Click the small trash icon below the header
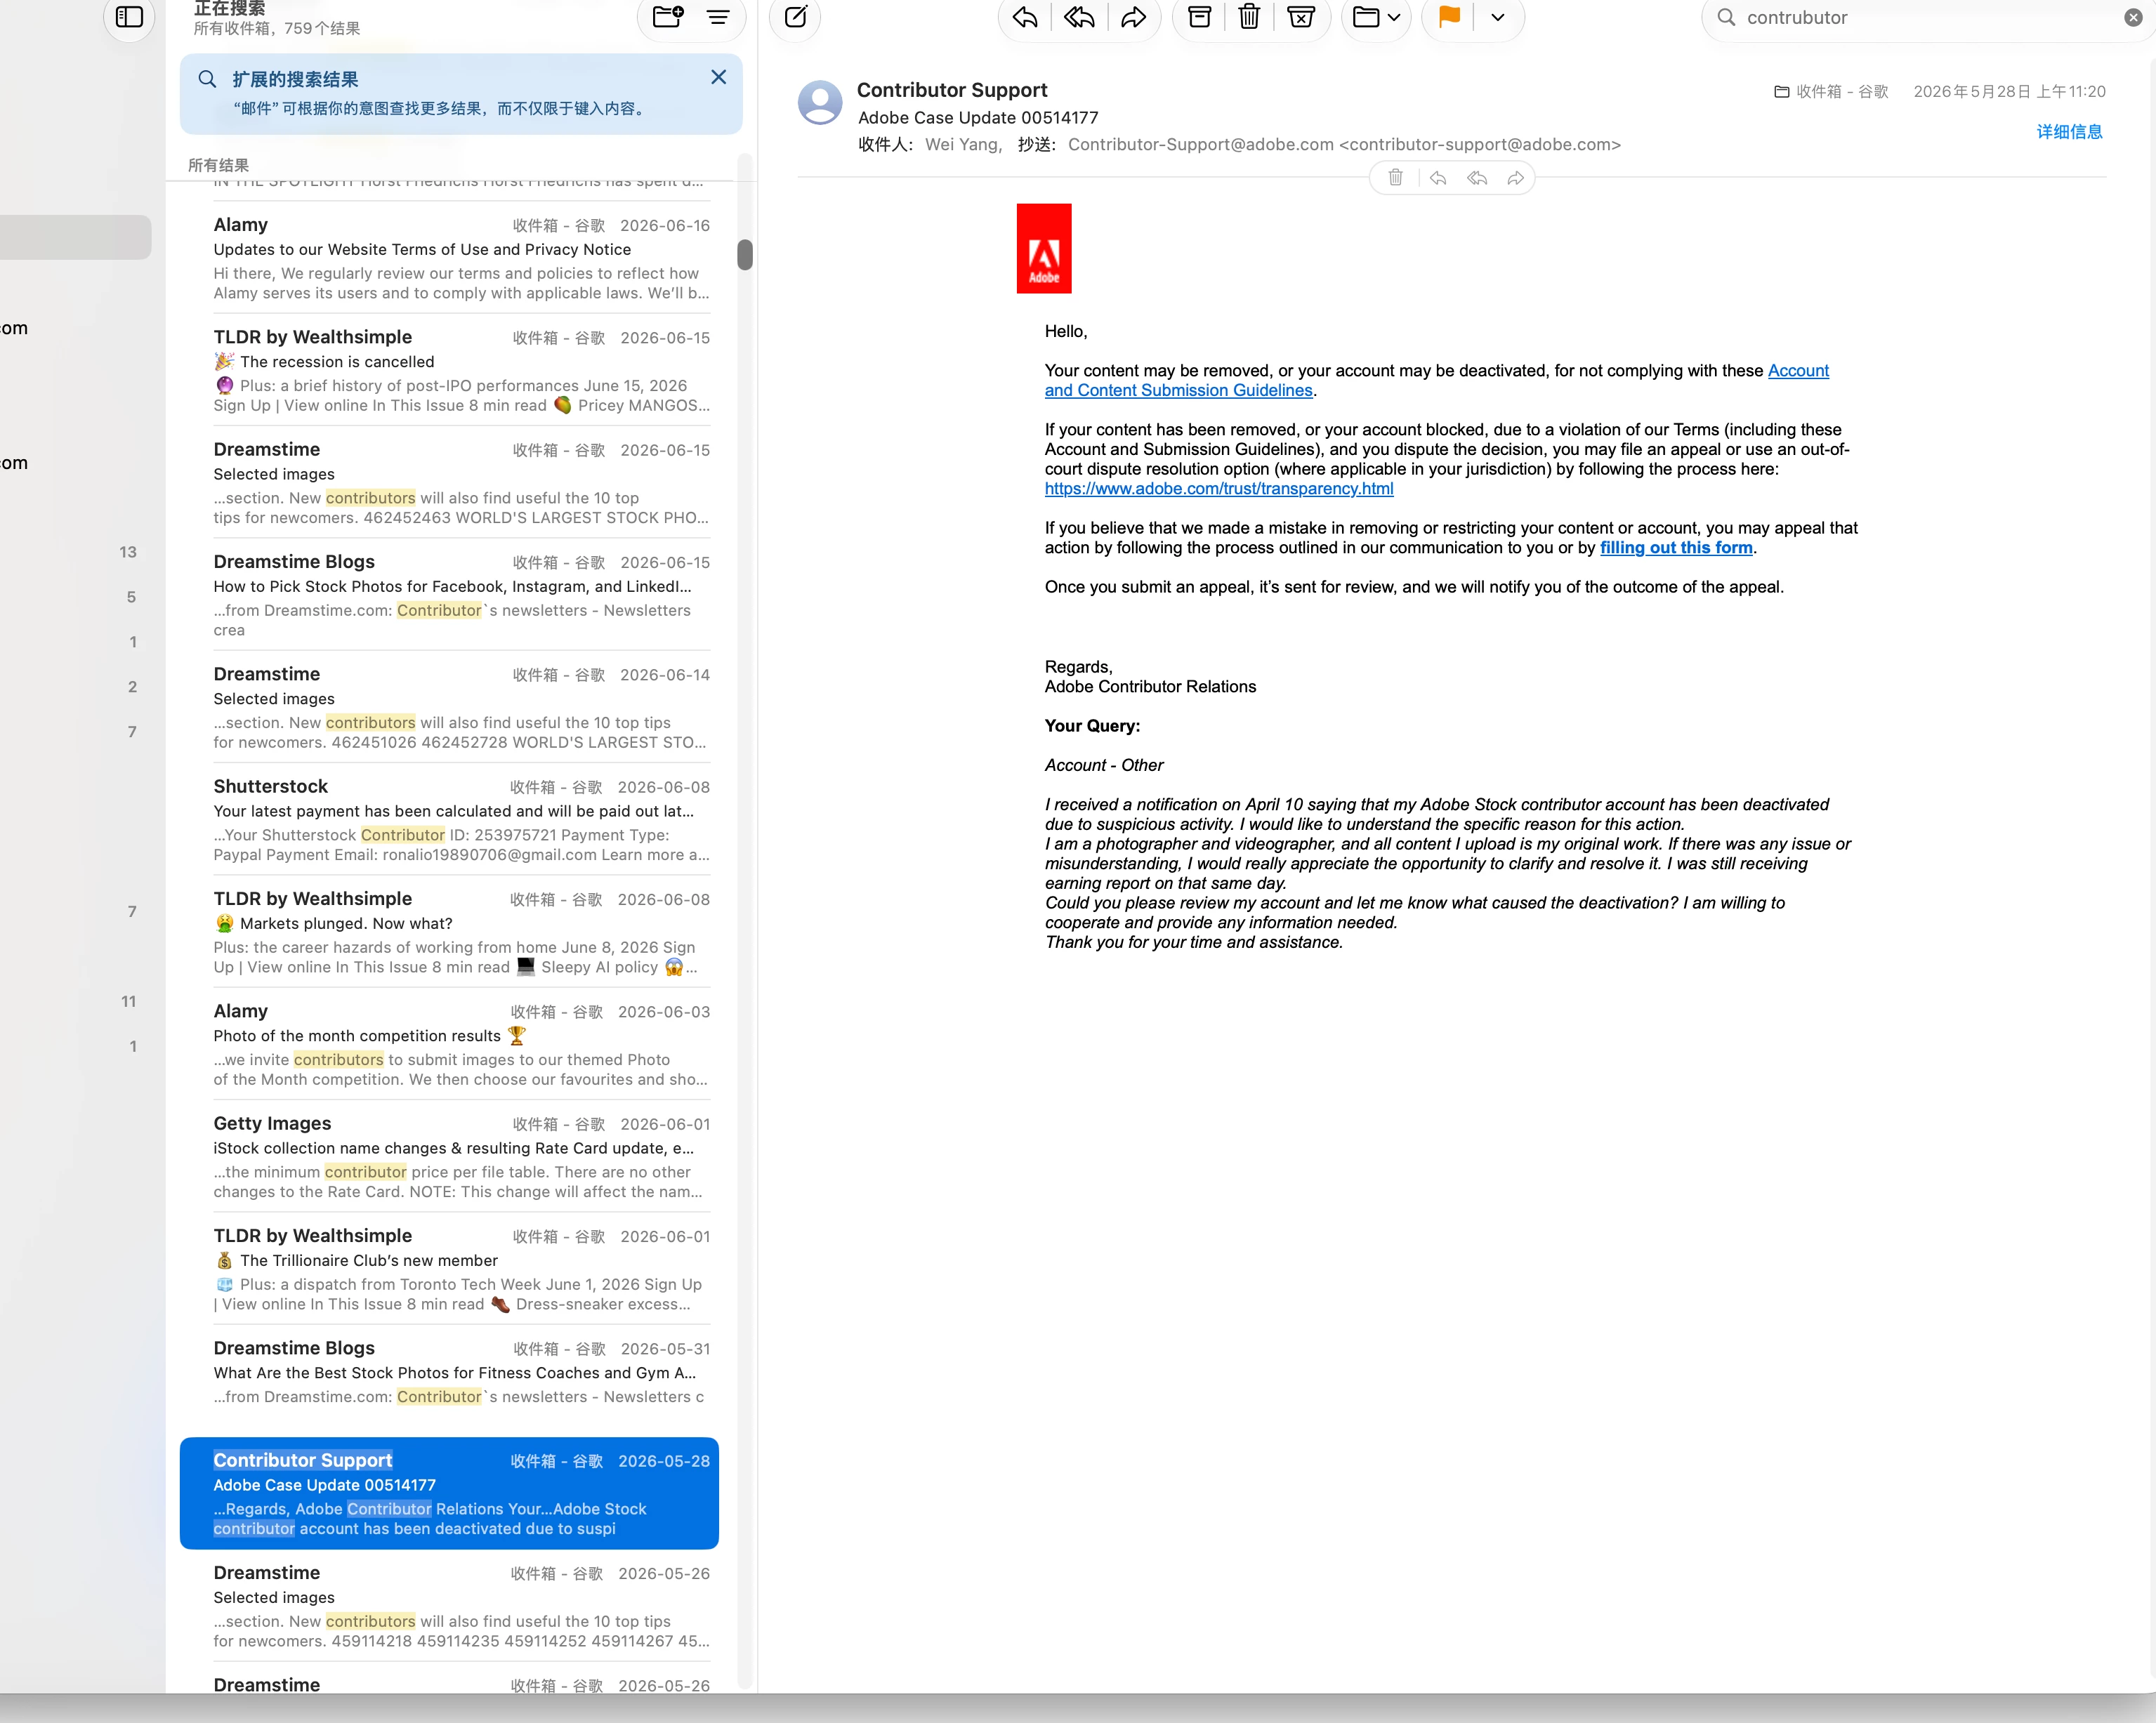Screen dimensions: 2156x1723 pos(1395,178)
